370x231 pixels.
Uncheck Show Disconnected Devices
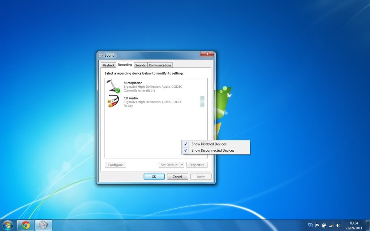pyautogui.click(x=216, y=151)
